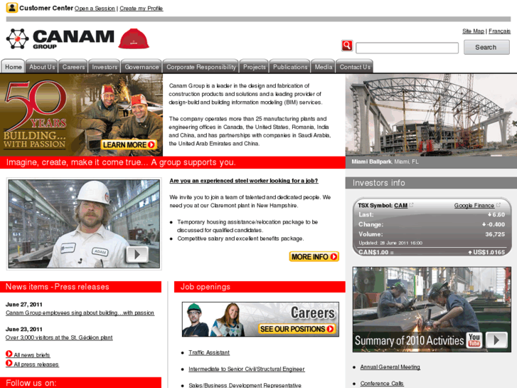This screenshot has width=517, height=388.
Task: Click red arrow icon beside All news briefs
Action: (x=9, y=354)
